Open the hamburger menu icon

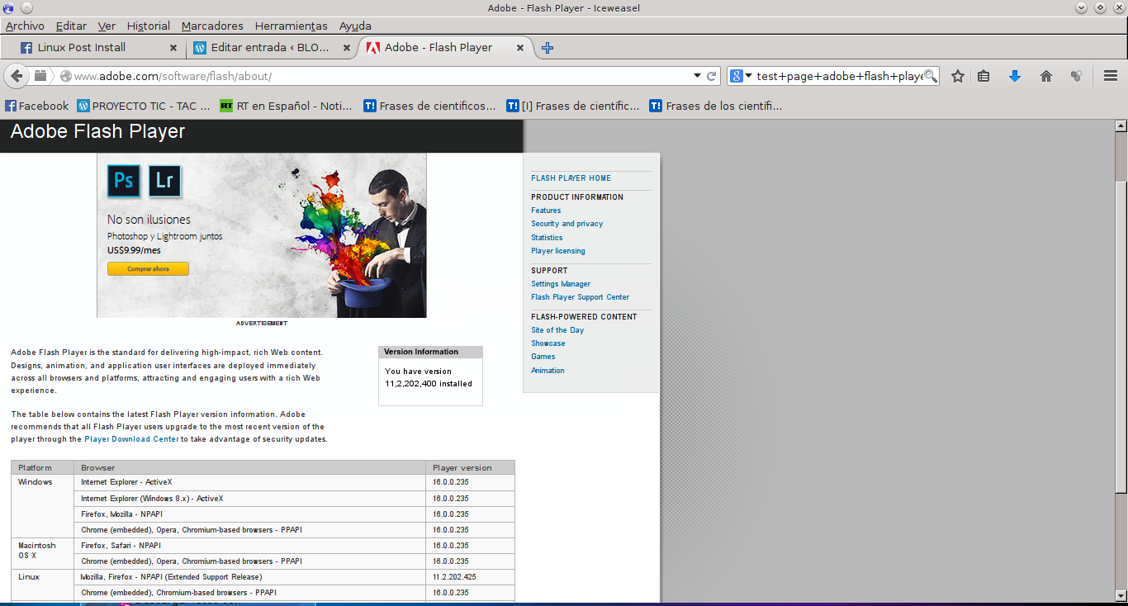(x=1111, y=76)
